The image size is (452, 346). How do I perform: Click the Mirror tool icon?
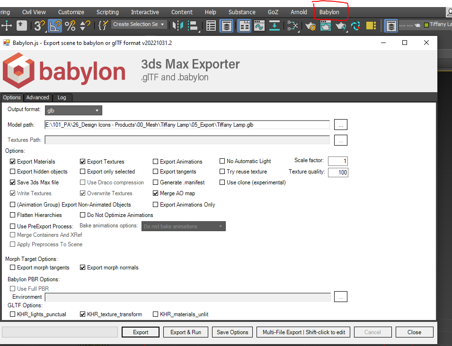(178, 26)
